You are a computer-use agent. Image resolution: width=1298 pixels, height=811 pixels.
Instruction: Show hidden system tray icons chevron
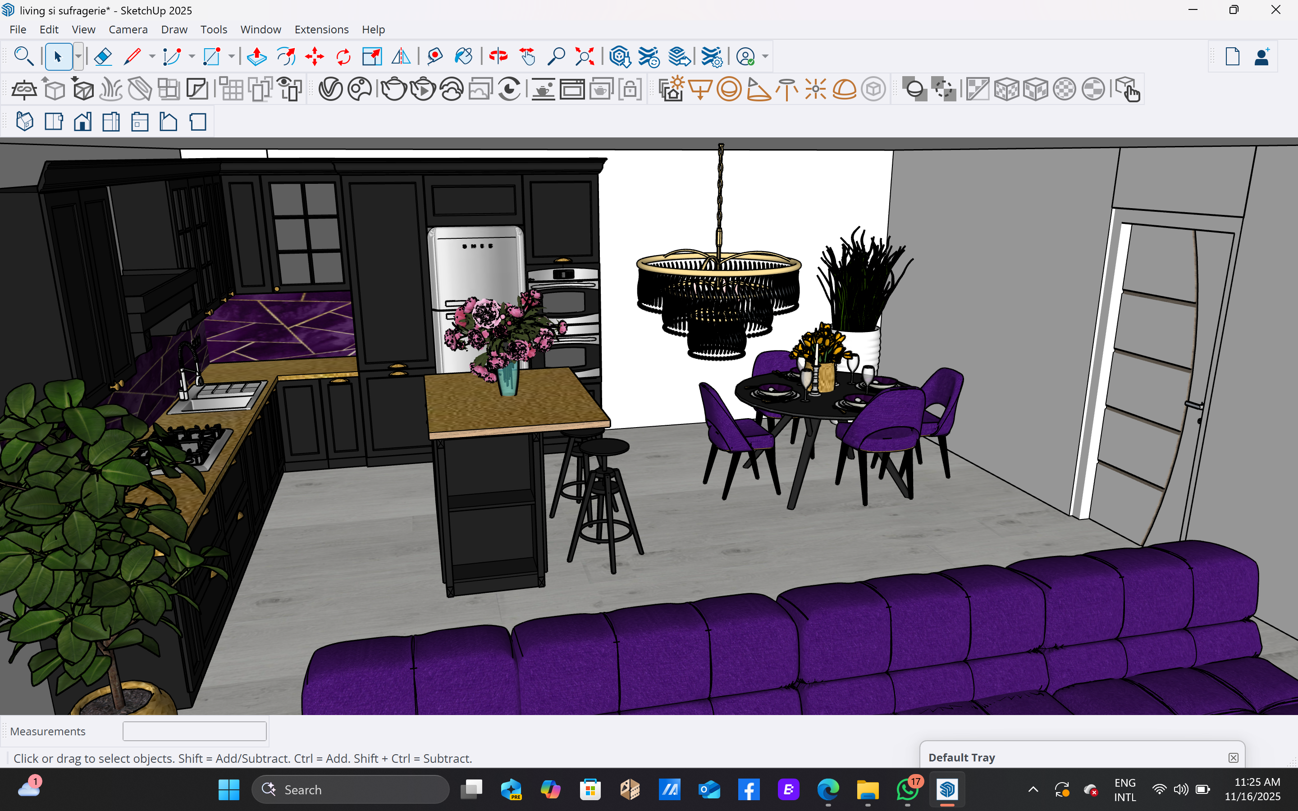pyautogui.click(x=1033, y=789)
